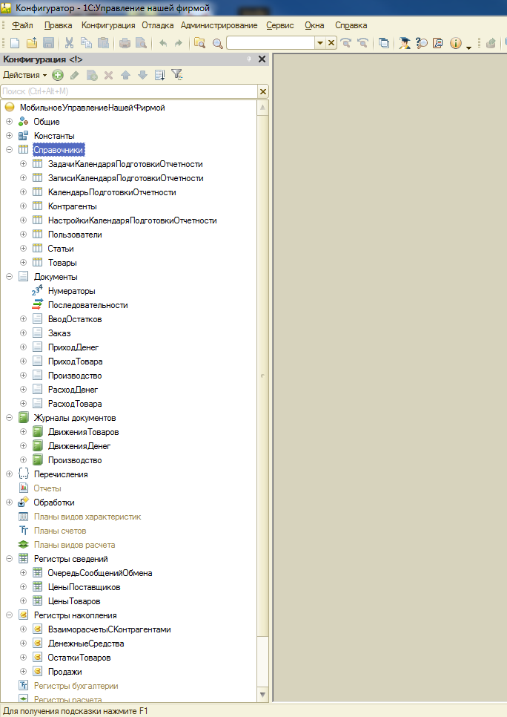Image resolution: width=507 pixels, height=717 pixels.
Task: Select the ОстаткиТоваров accumulation register
Action: (x=79, y=658)
